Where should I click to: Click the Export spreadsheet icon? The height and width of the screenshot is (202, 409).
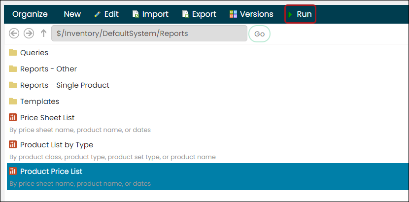(185, 14)
